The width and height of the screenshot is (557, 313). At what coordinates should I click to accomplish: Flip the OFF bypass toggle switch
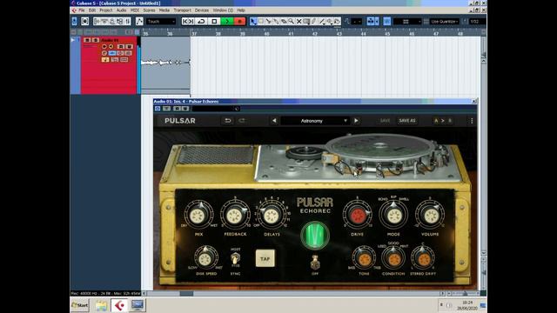pos(315,263)
